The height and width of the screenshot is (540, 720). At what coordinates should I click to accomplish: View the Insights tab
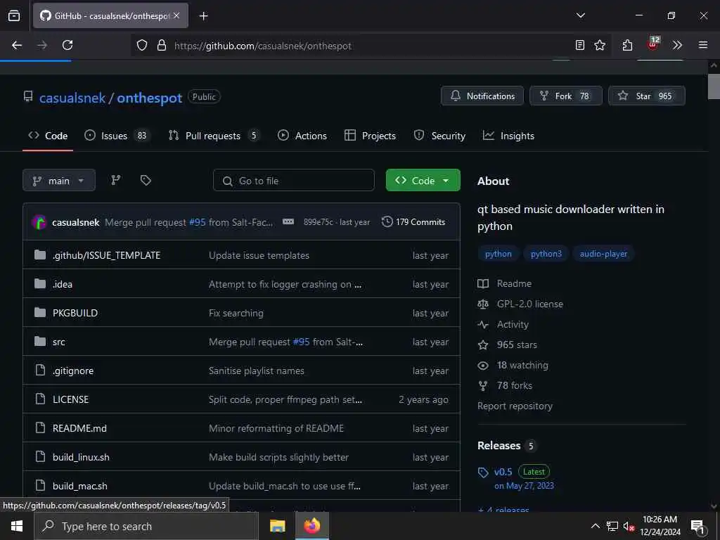coord(509,136)
